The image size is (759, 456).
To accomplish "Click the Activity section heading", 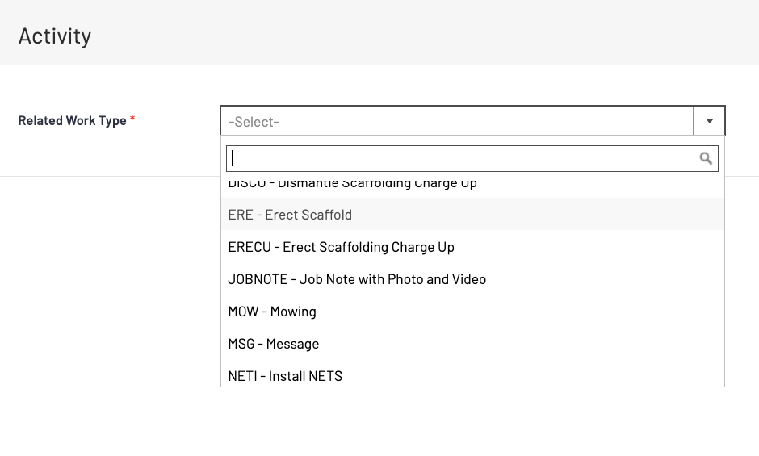I will [55, 36].
